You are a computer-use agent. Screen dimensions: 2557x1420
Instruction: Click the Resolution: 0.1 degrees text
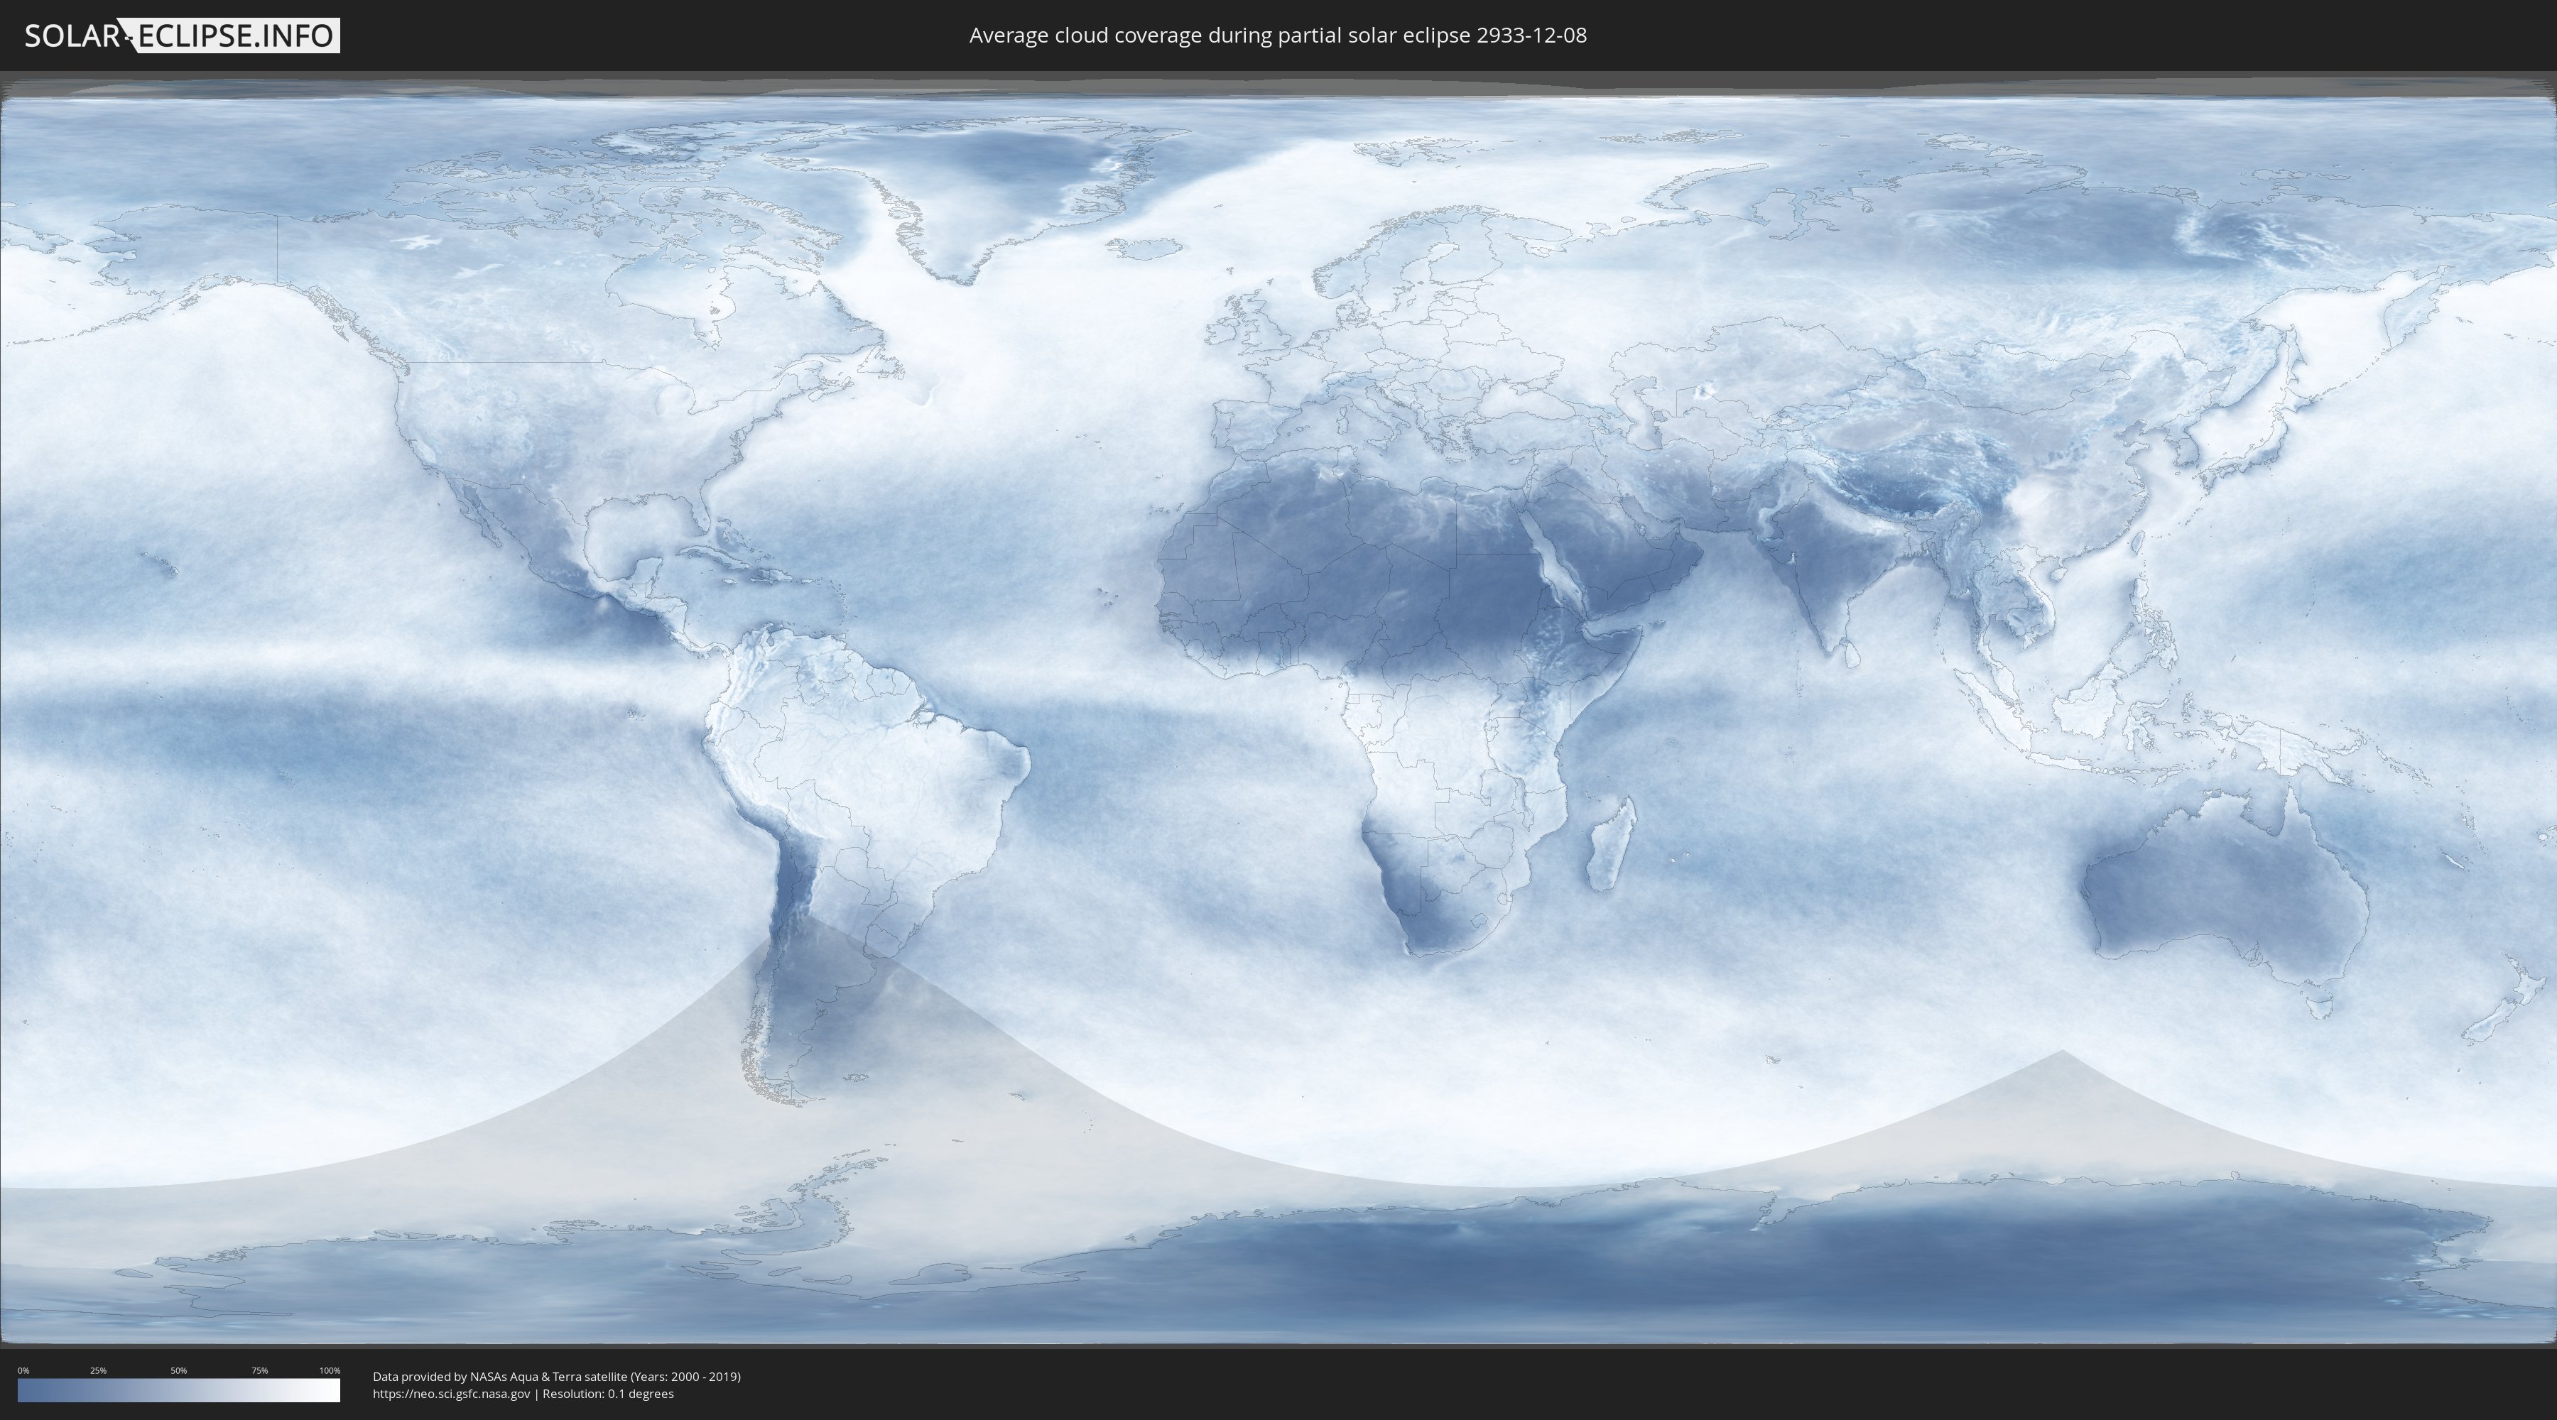tap(607, 1393)
